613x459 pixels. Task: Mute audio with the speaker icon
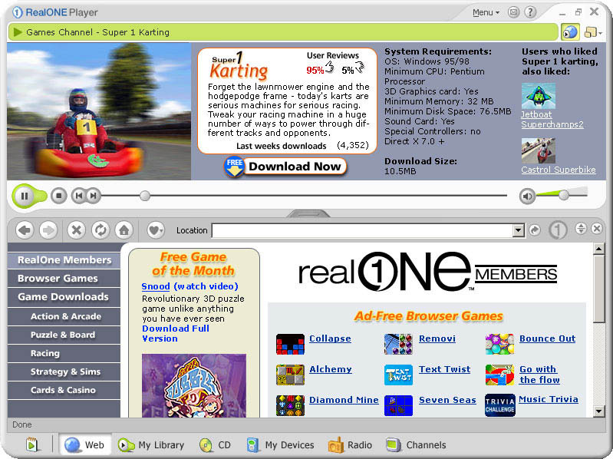(x=527, y=196)
